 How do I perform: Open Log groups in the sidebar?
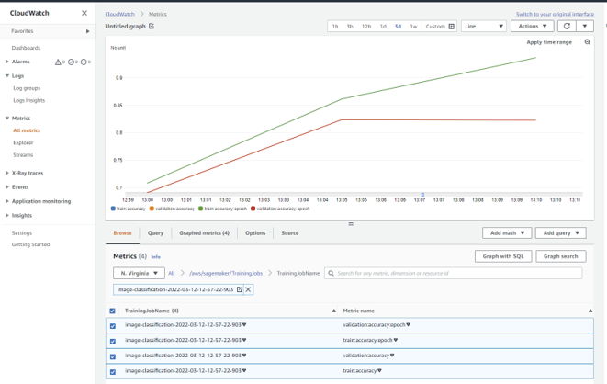coord(27,88)
